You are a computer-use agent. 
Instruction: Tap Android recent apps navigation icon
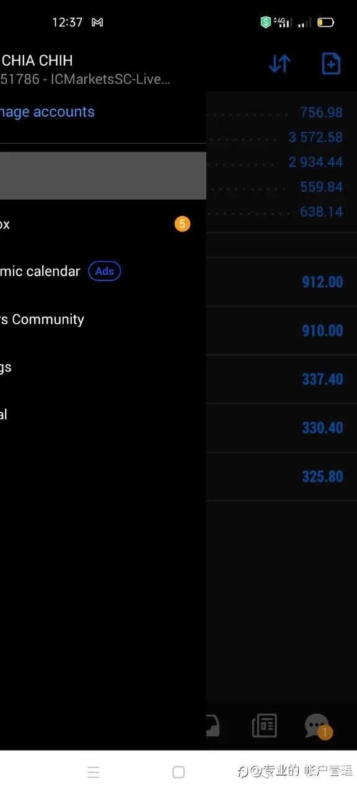(93, 772)
